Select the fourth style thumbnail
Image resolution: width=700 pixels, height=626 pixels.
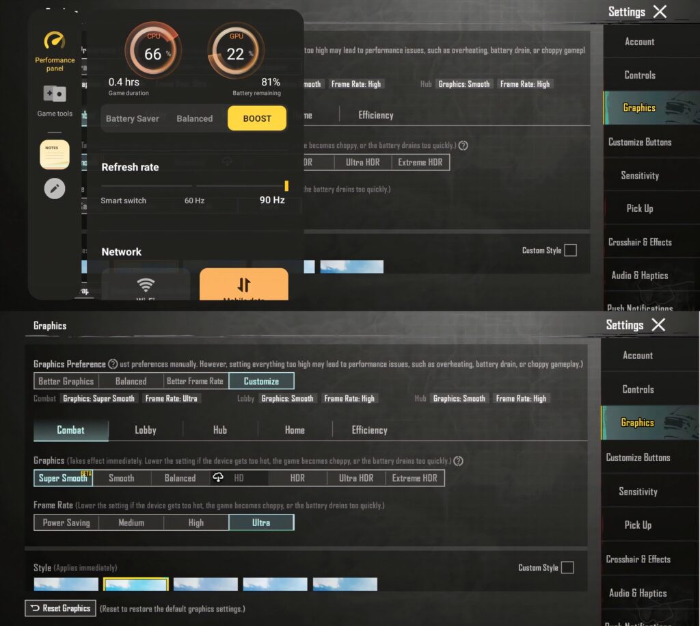[275, 584]
